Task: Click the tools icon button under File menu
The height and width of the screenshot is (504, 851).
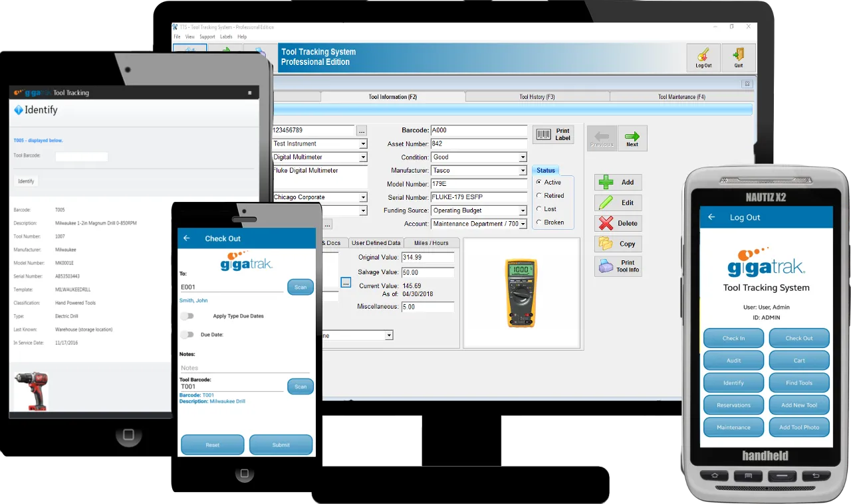Action: [189, 48]
